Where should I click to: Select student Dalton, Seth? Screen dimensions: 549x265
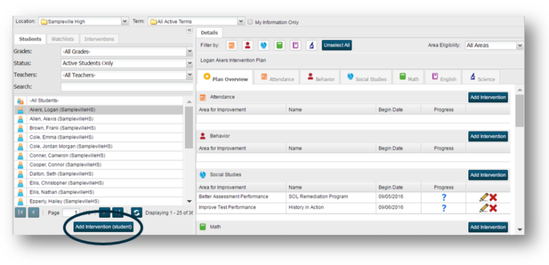coord(99,174)
